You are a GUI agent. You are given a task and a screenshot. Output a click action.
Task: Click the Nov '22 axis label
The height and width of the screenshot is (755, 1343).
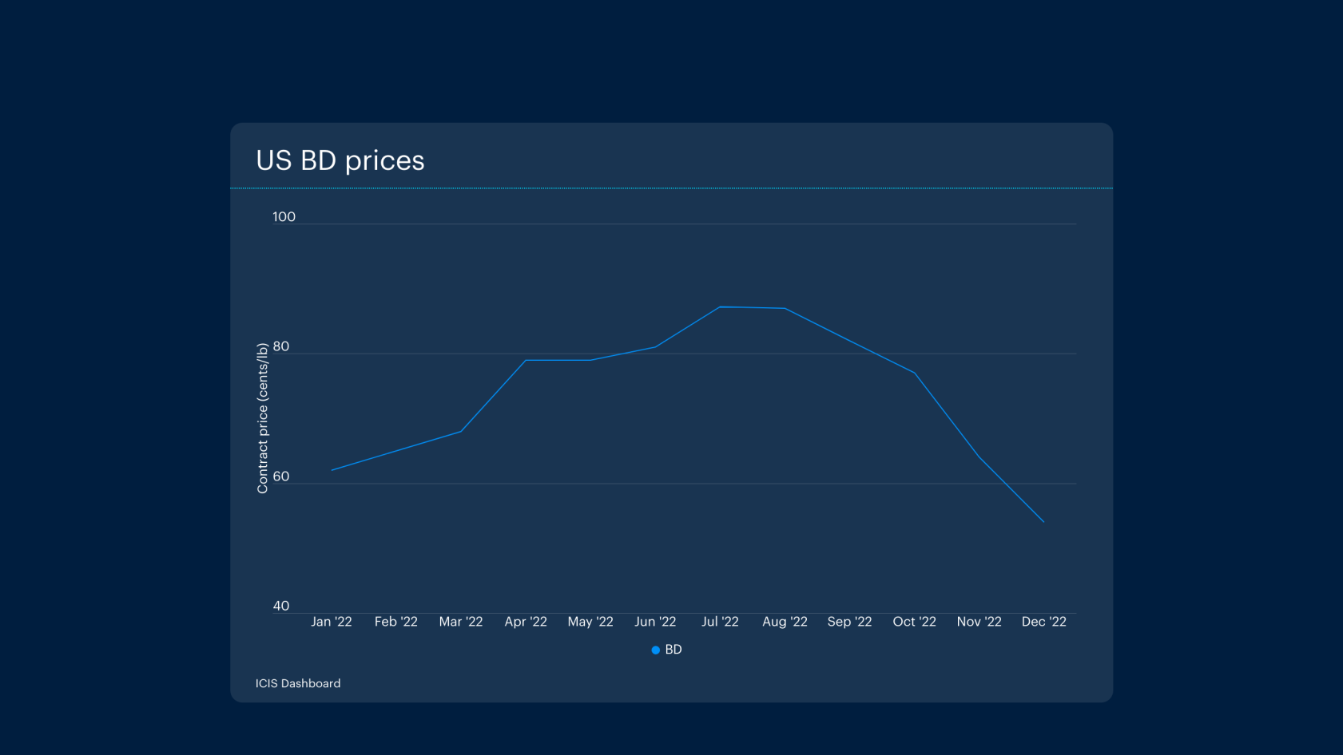click(979, 622)
